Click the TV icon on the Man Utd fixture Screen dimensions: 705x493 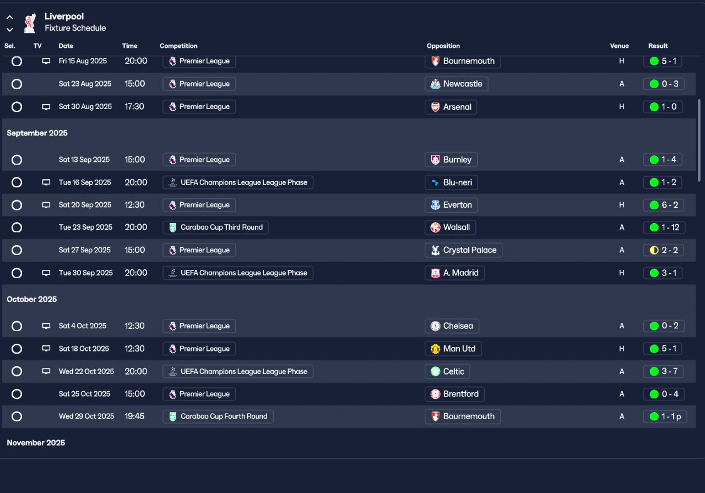tap(46, 349)
